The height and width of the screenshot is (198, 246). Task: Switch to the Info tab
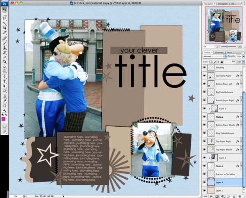pyautogui.click(x=232, y=4)
